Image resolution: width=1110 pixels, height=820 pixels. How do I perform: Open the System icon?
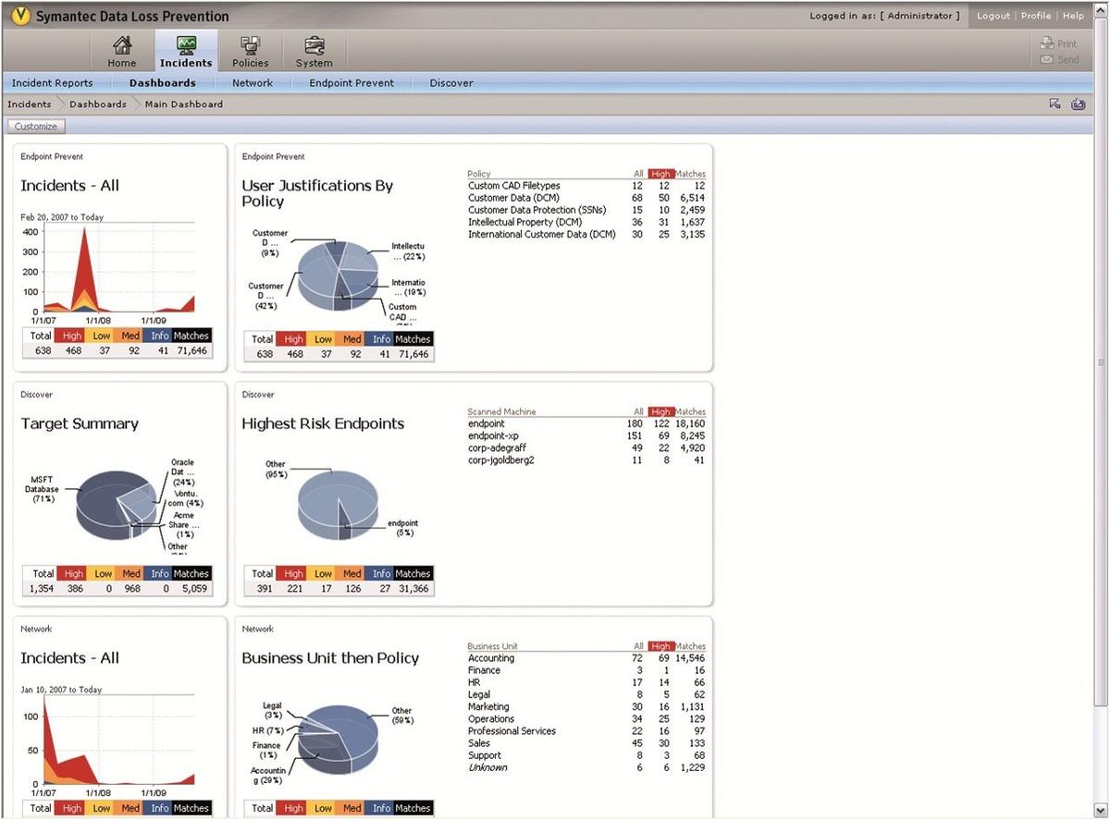314,46
